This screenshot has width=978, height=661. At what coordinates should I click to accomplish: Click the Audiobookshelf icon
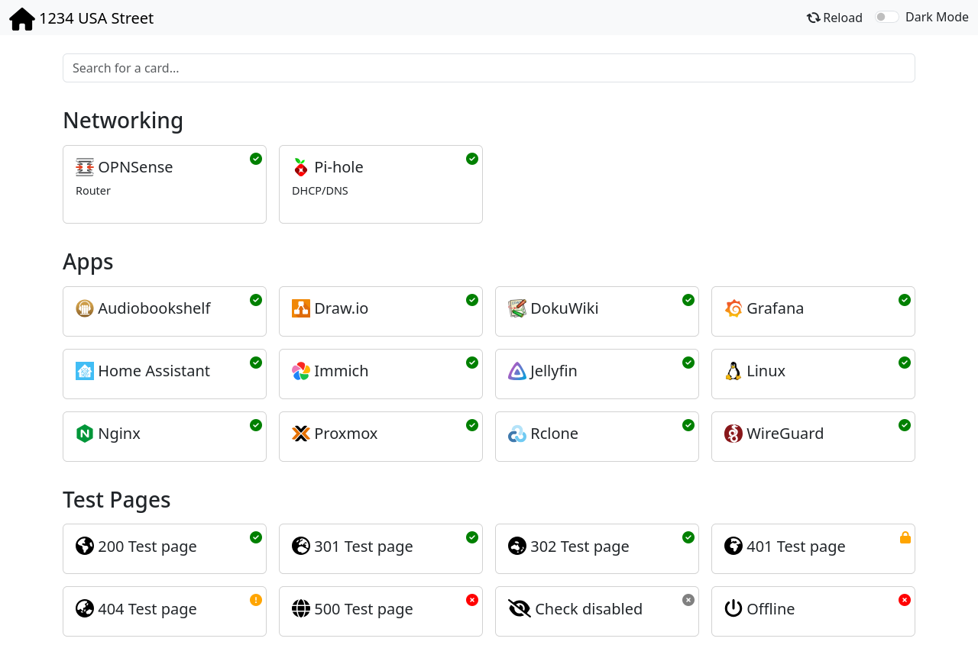pyautogui.click(x=85, y=308)
